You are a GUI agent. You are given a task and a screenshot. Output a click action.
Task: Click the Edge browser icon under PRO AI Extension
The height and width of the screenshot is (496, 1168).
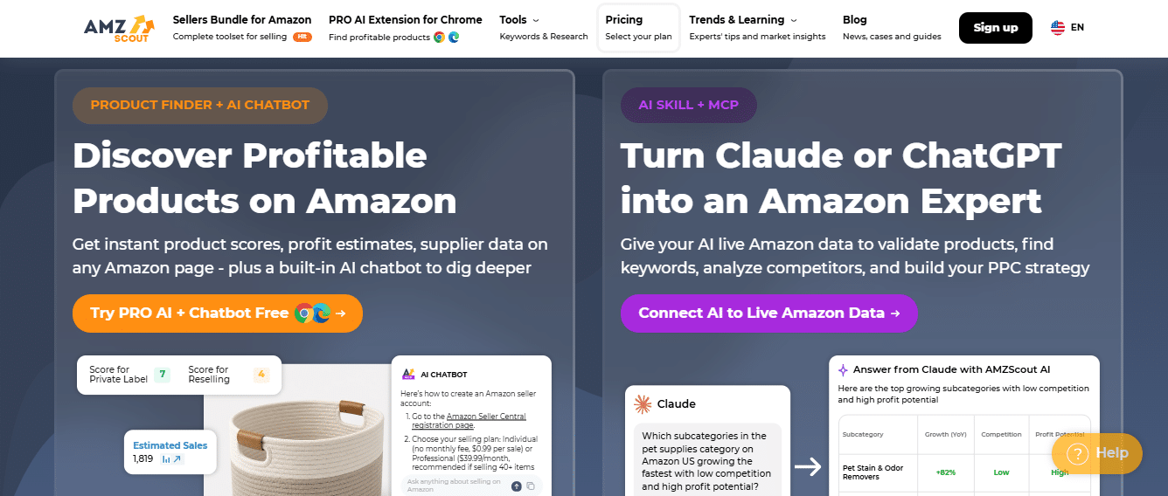click(454, 38)
